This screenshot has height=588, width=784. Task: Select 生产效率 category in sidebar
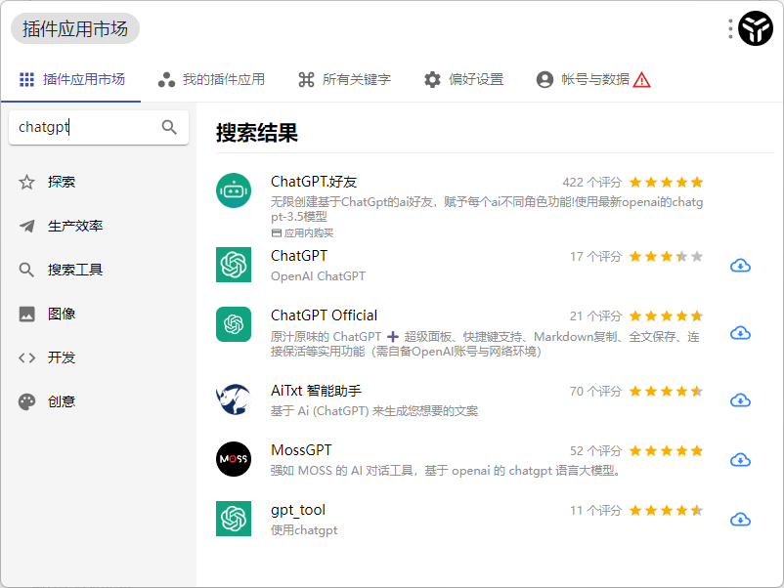pyautogui.click(x=75, y=226)
